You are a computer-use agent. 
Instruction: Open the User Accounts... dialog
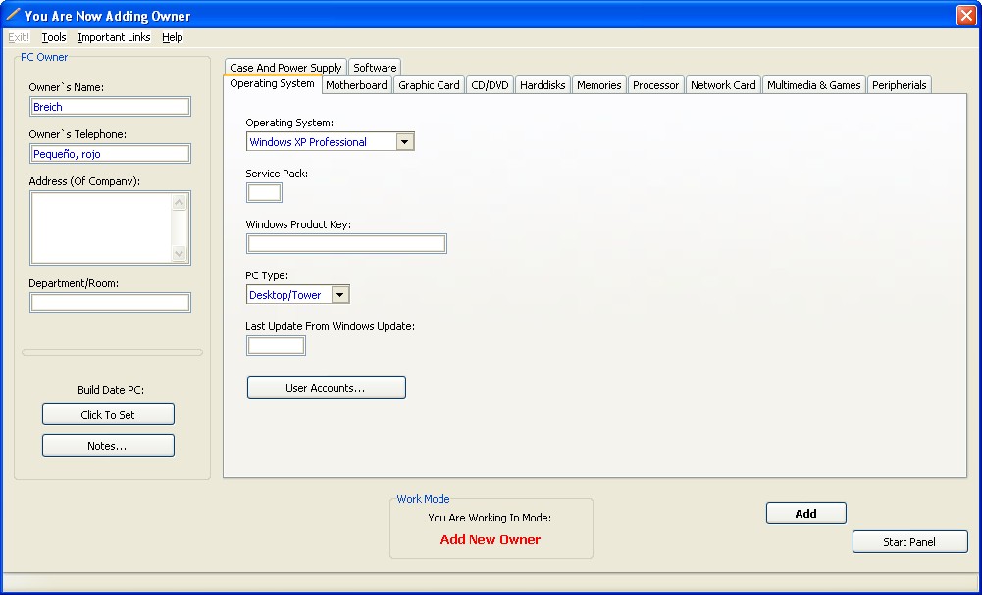tap(327, 388)
